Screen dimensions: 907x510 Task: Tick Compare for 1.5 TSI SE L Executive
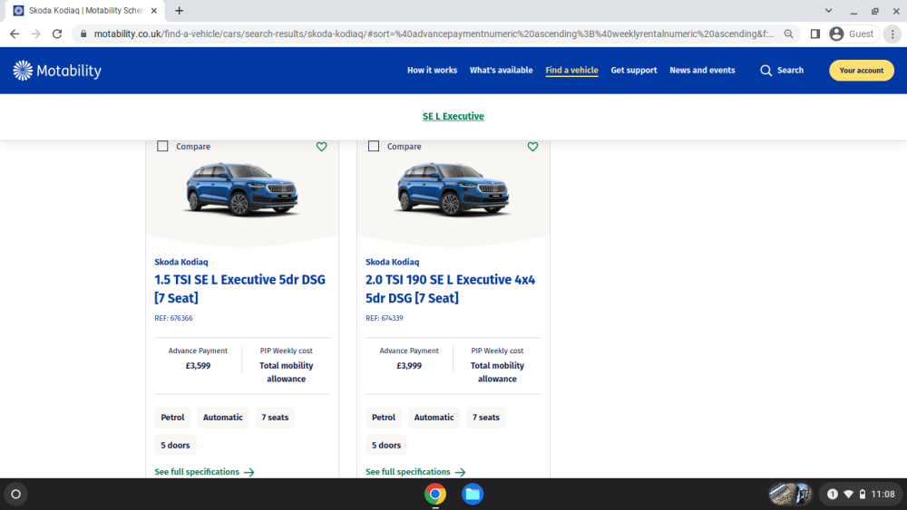(162, 146)
